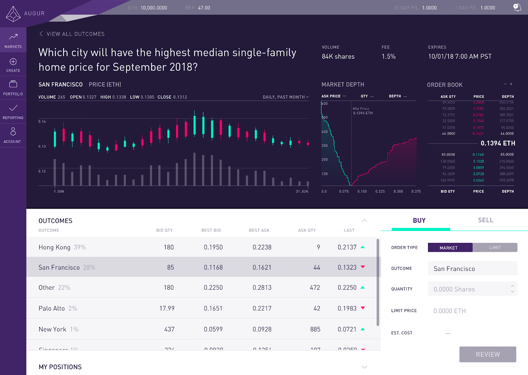Click the Review button
This screenshot has width=528, height=375.
tap(487, 354)
